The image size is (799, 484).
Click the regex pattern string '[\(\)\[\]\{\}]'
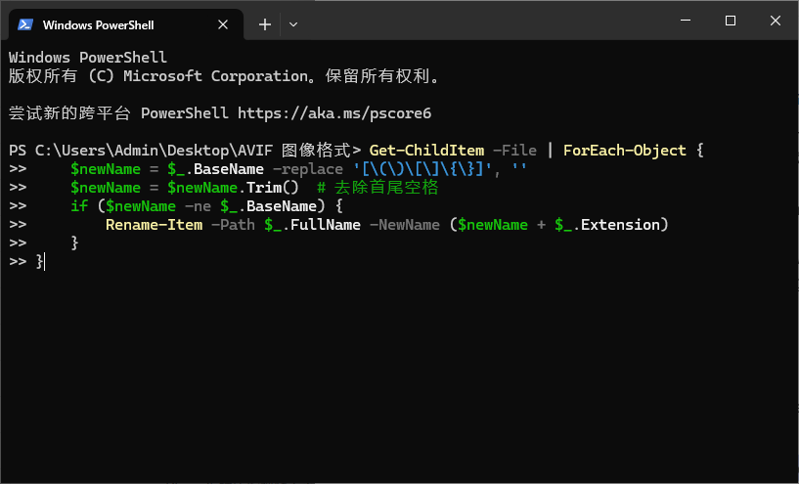tap(422, 169)
